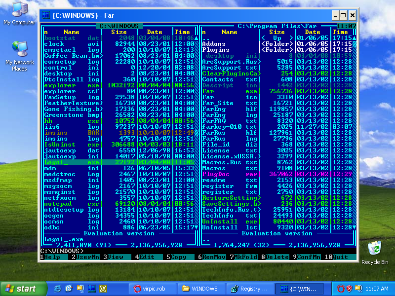Select the notepad exe file row

point(119,204)
